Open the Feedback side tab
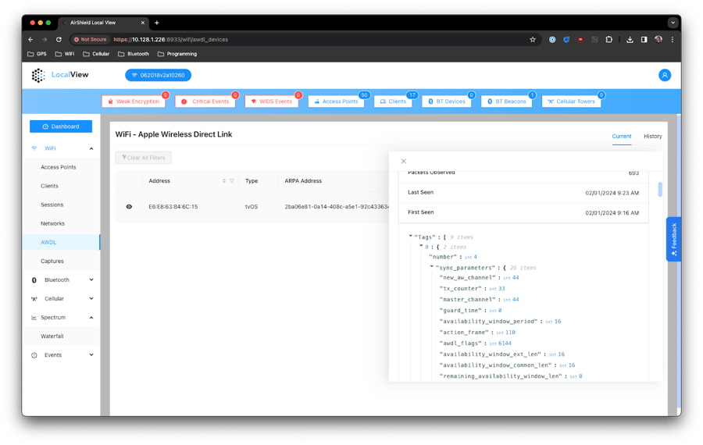Screen dimensions: 703x445 [x=673, y=240]
